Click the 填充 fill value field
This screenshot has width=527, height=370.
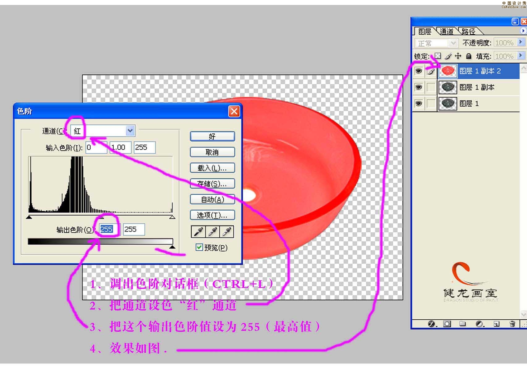click(x=505, y=56)
